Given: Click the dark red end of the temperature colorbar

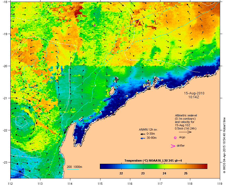Looking at the screenshot, I should [205, 166].
